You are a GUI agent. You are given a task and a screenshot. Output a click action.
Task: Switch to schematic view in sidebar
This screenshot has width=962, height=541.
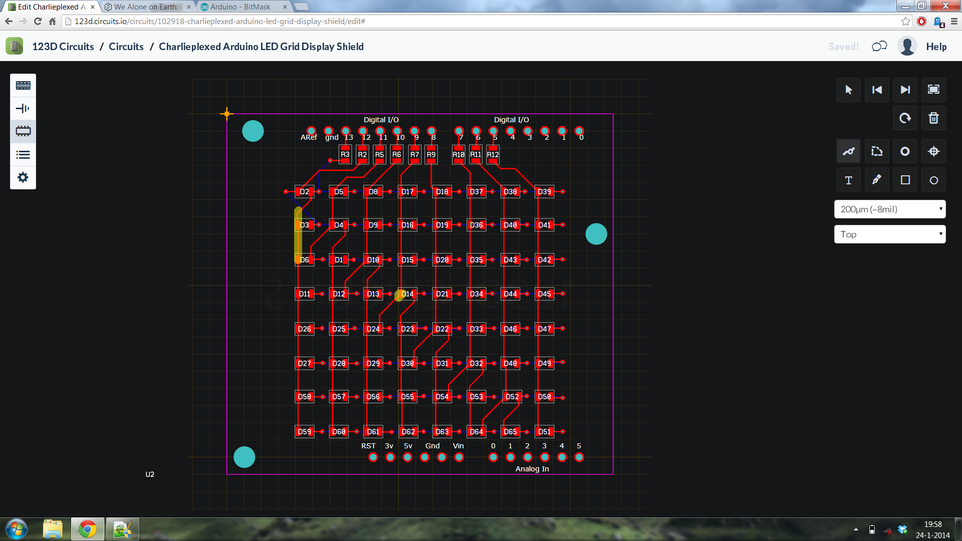click(x=23, y=108)
